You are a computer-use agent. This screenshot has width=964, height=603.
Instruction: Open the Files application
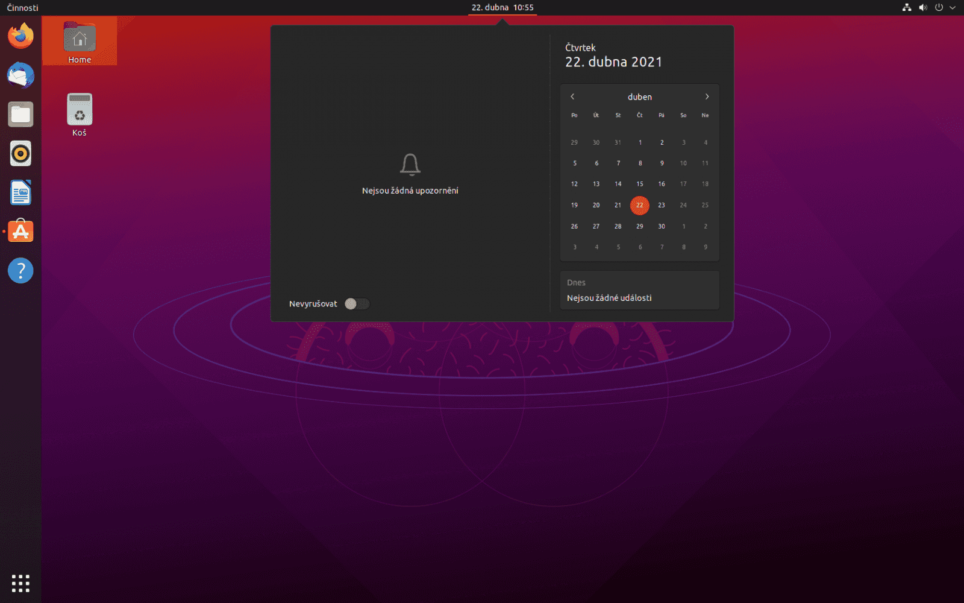(x=20, y=115)
